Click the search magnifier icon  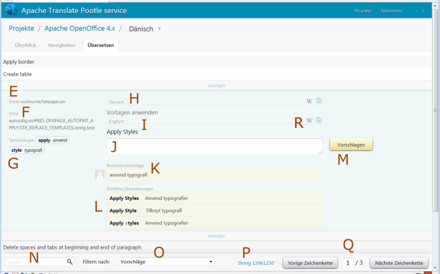coord(70,262)
